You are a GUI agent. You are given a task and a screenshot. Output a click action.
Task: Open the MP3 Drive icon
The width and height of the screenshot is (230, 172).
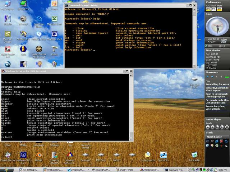101,157
